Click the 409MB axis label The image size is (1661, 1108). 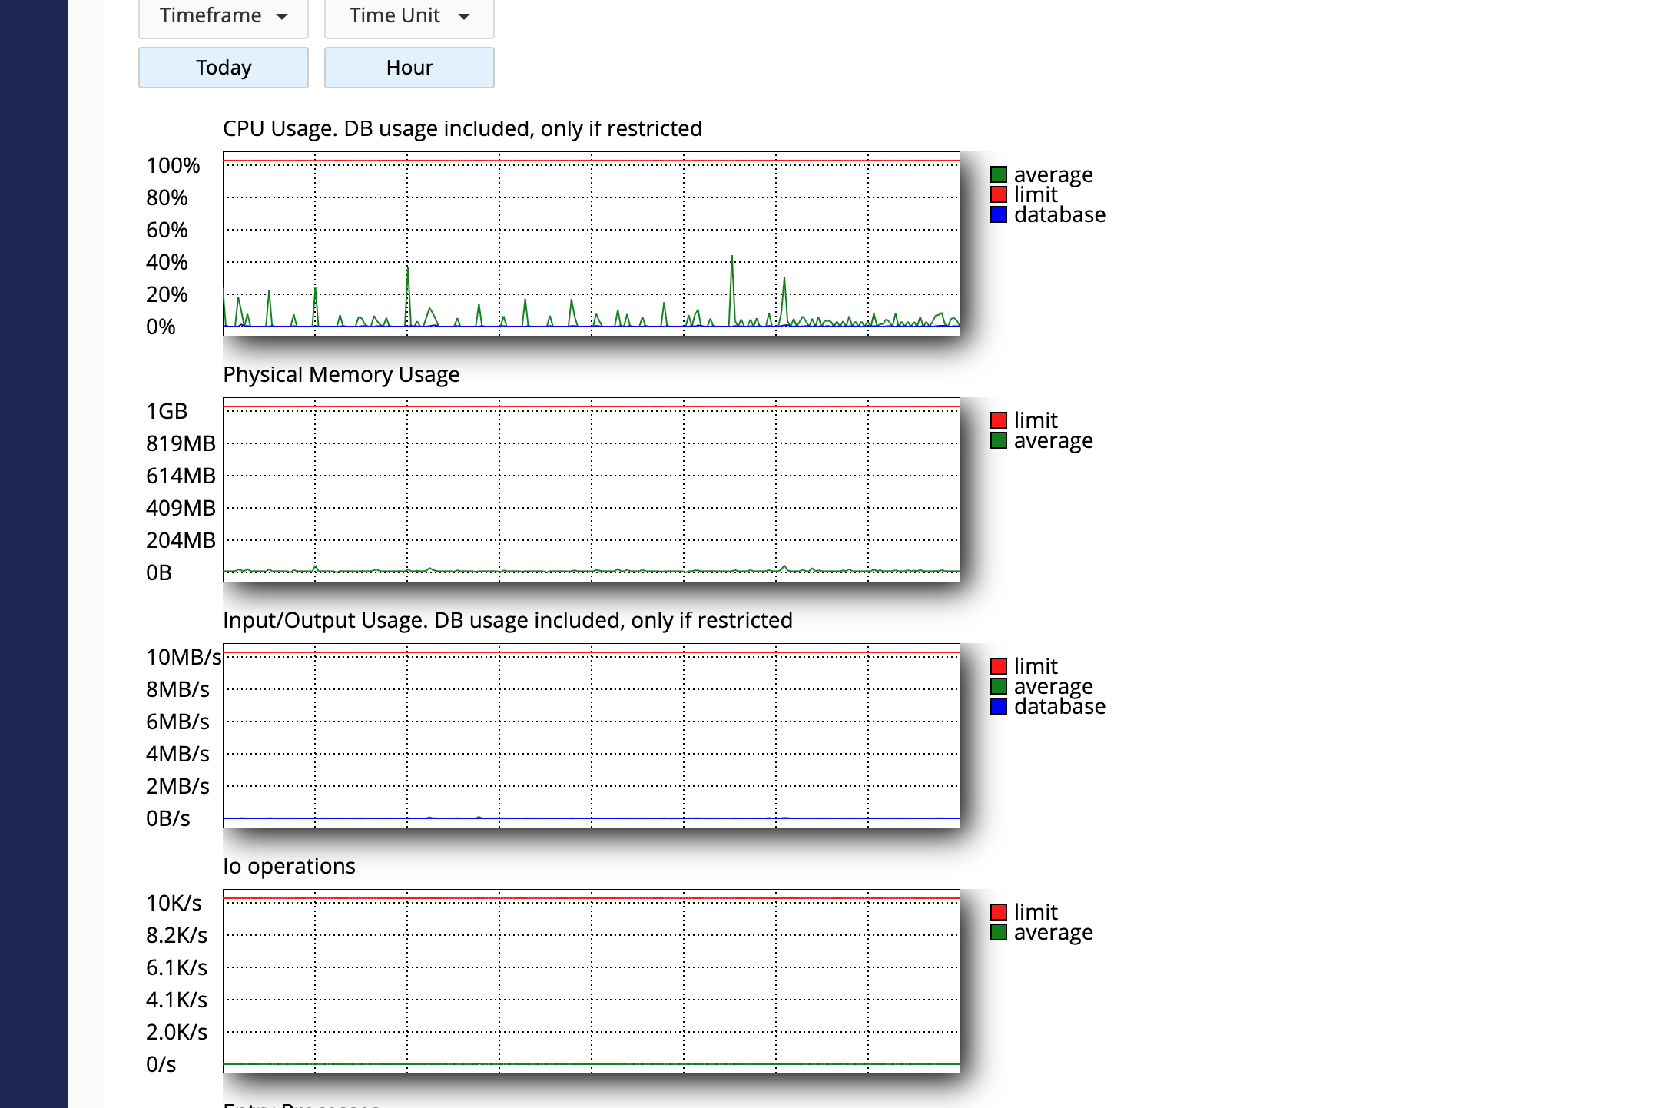click(181, 508)
